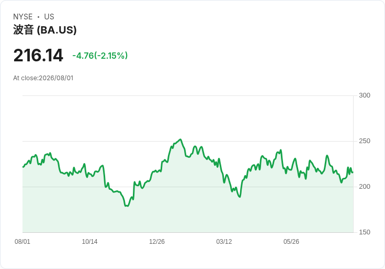Click the 216.14 current price
The height and width of the screenshot is (269, 385).
pyautogui.click(x=38, y=55)
